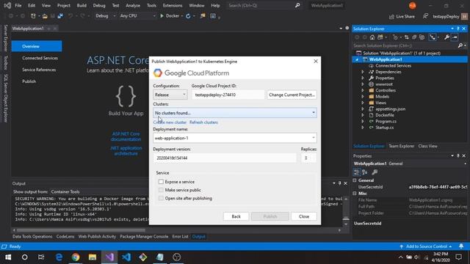Click the pending changes filter icon
The image size is (470, 264).
395,37
